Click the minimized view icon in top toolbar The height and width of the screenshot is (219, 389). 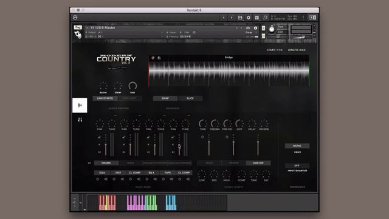coord(265,18)
